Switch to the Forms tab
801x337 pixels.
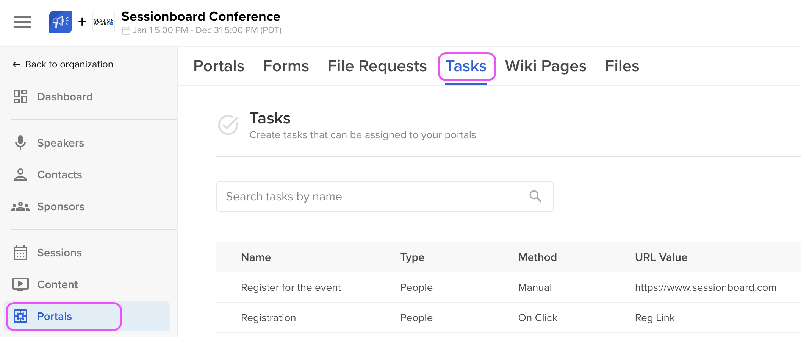click(x=286, y=66)
